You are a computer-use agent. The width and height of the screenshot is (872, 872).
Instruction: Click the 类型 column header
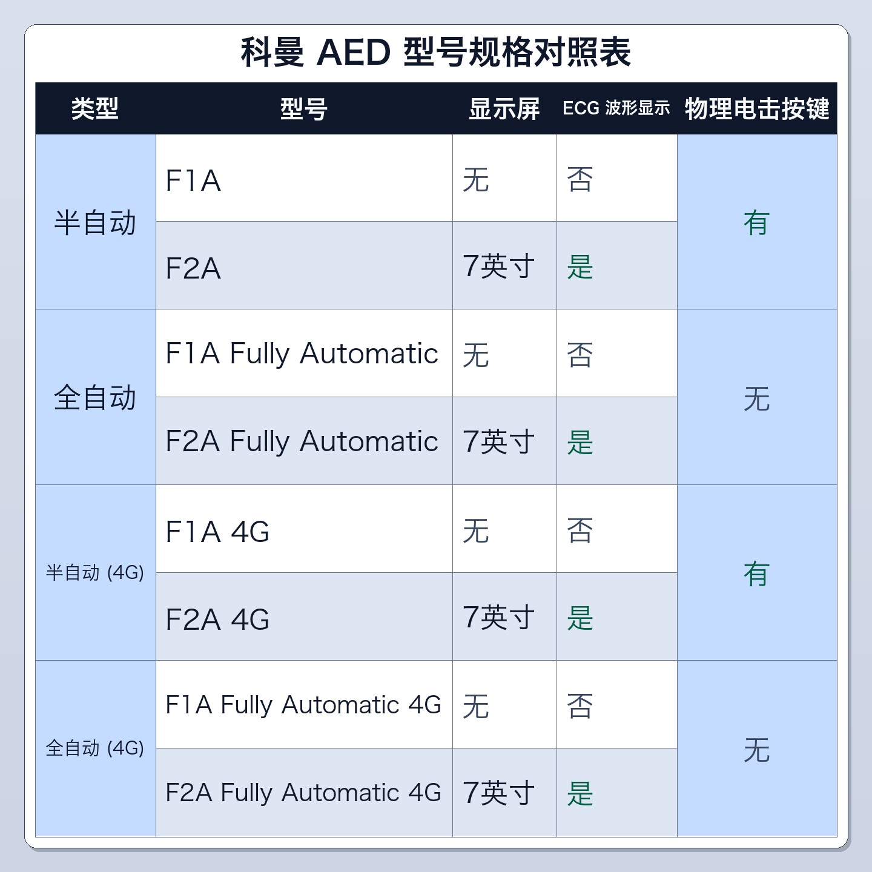click(95, 109)
